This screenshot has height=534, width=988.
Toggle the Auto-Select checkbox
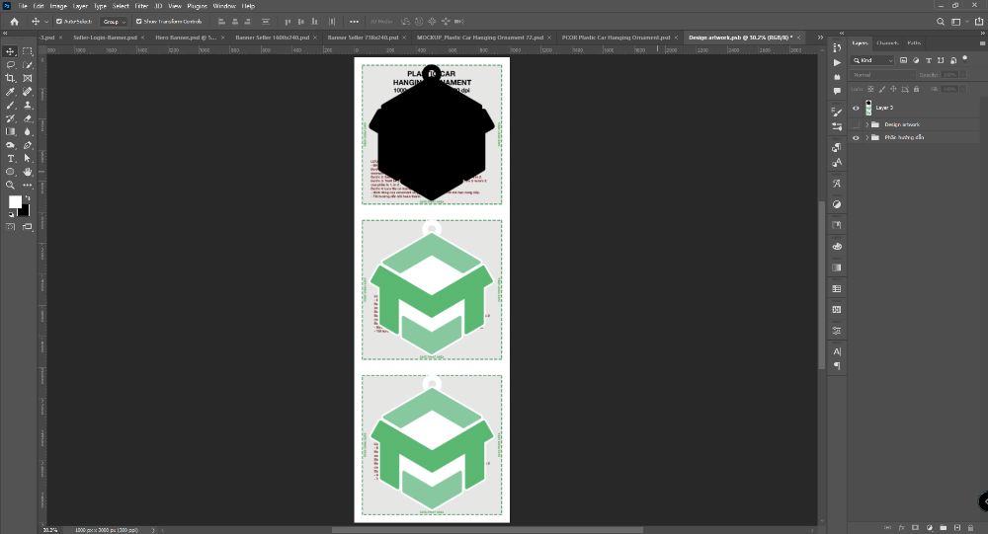(x=59, y=22)
